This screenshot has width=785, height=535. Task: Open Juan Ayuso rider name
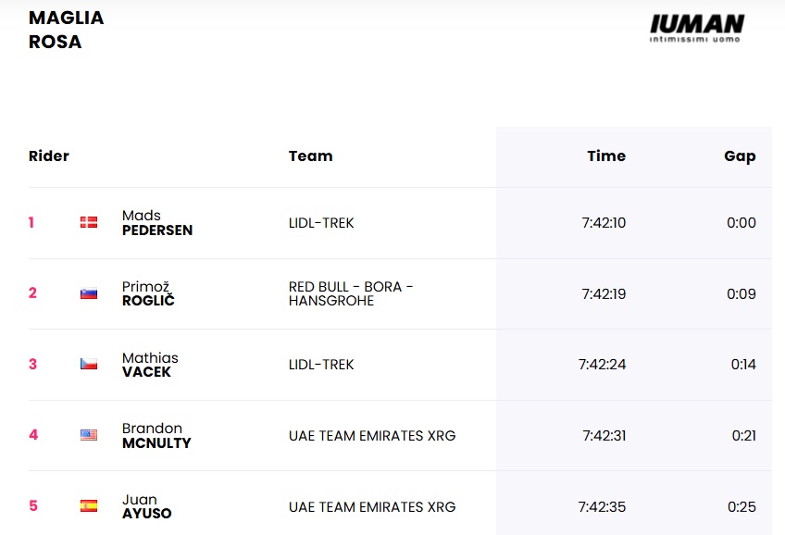point(146,506)
